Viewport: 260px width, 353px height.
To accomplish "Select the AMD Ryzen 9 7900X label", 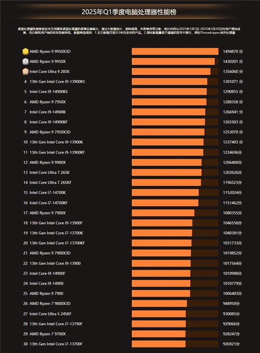I will click(x=48, y=213).
